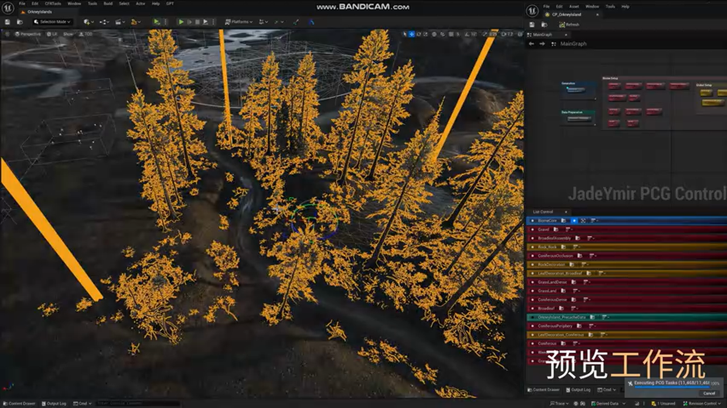
Task: Toggle the enable dot for GrassLandDense
Action: 532,282
